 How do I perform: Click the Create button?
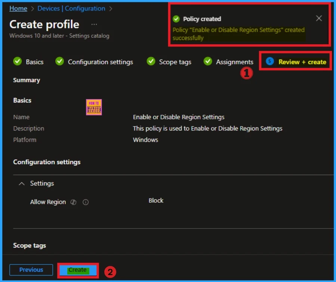(78, 270)
